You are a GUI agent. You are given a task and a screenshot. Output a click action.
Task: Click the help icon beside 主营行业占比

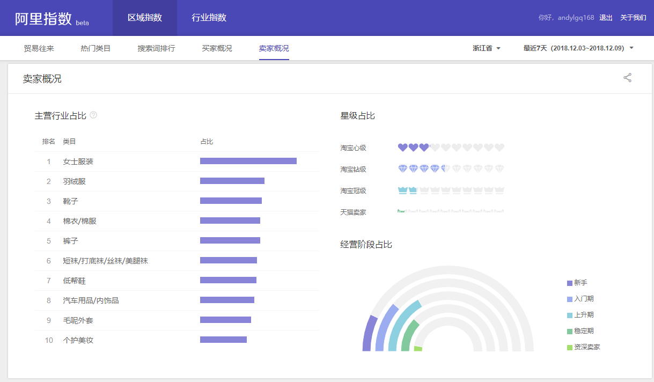click(93, 115)
